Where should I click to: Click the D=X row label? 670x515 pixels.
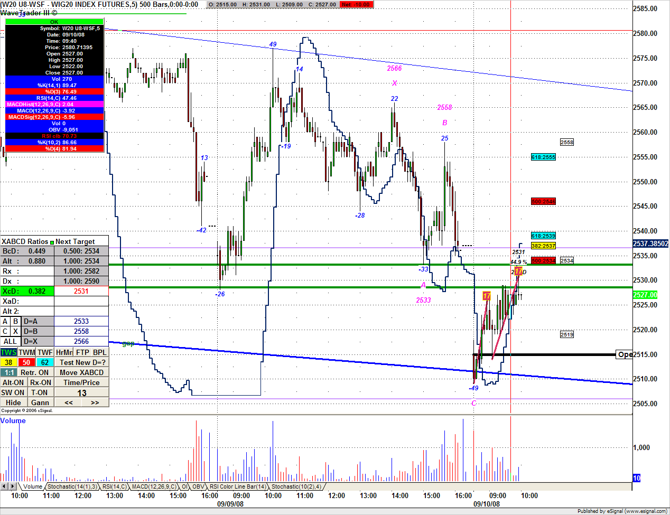[38, 341]
